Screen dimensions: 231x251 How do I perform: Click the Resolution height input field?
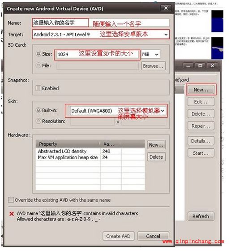[144, 121]
